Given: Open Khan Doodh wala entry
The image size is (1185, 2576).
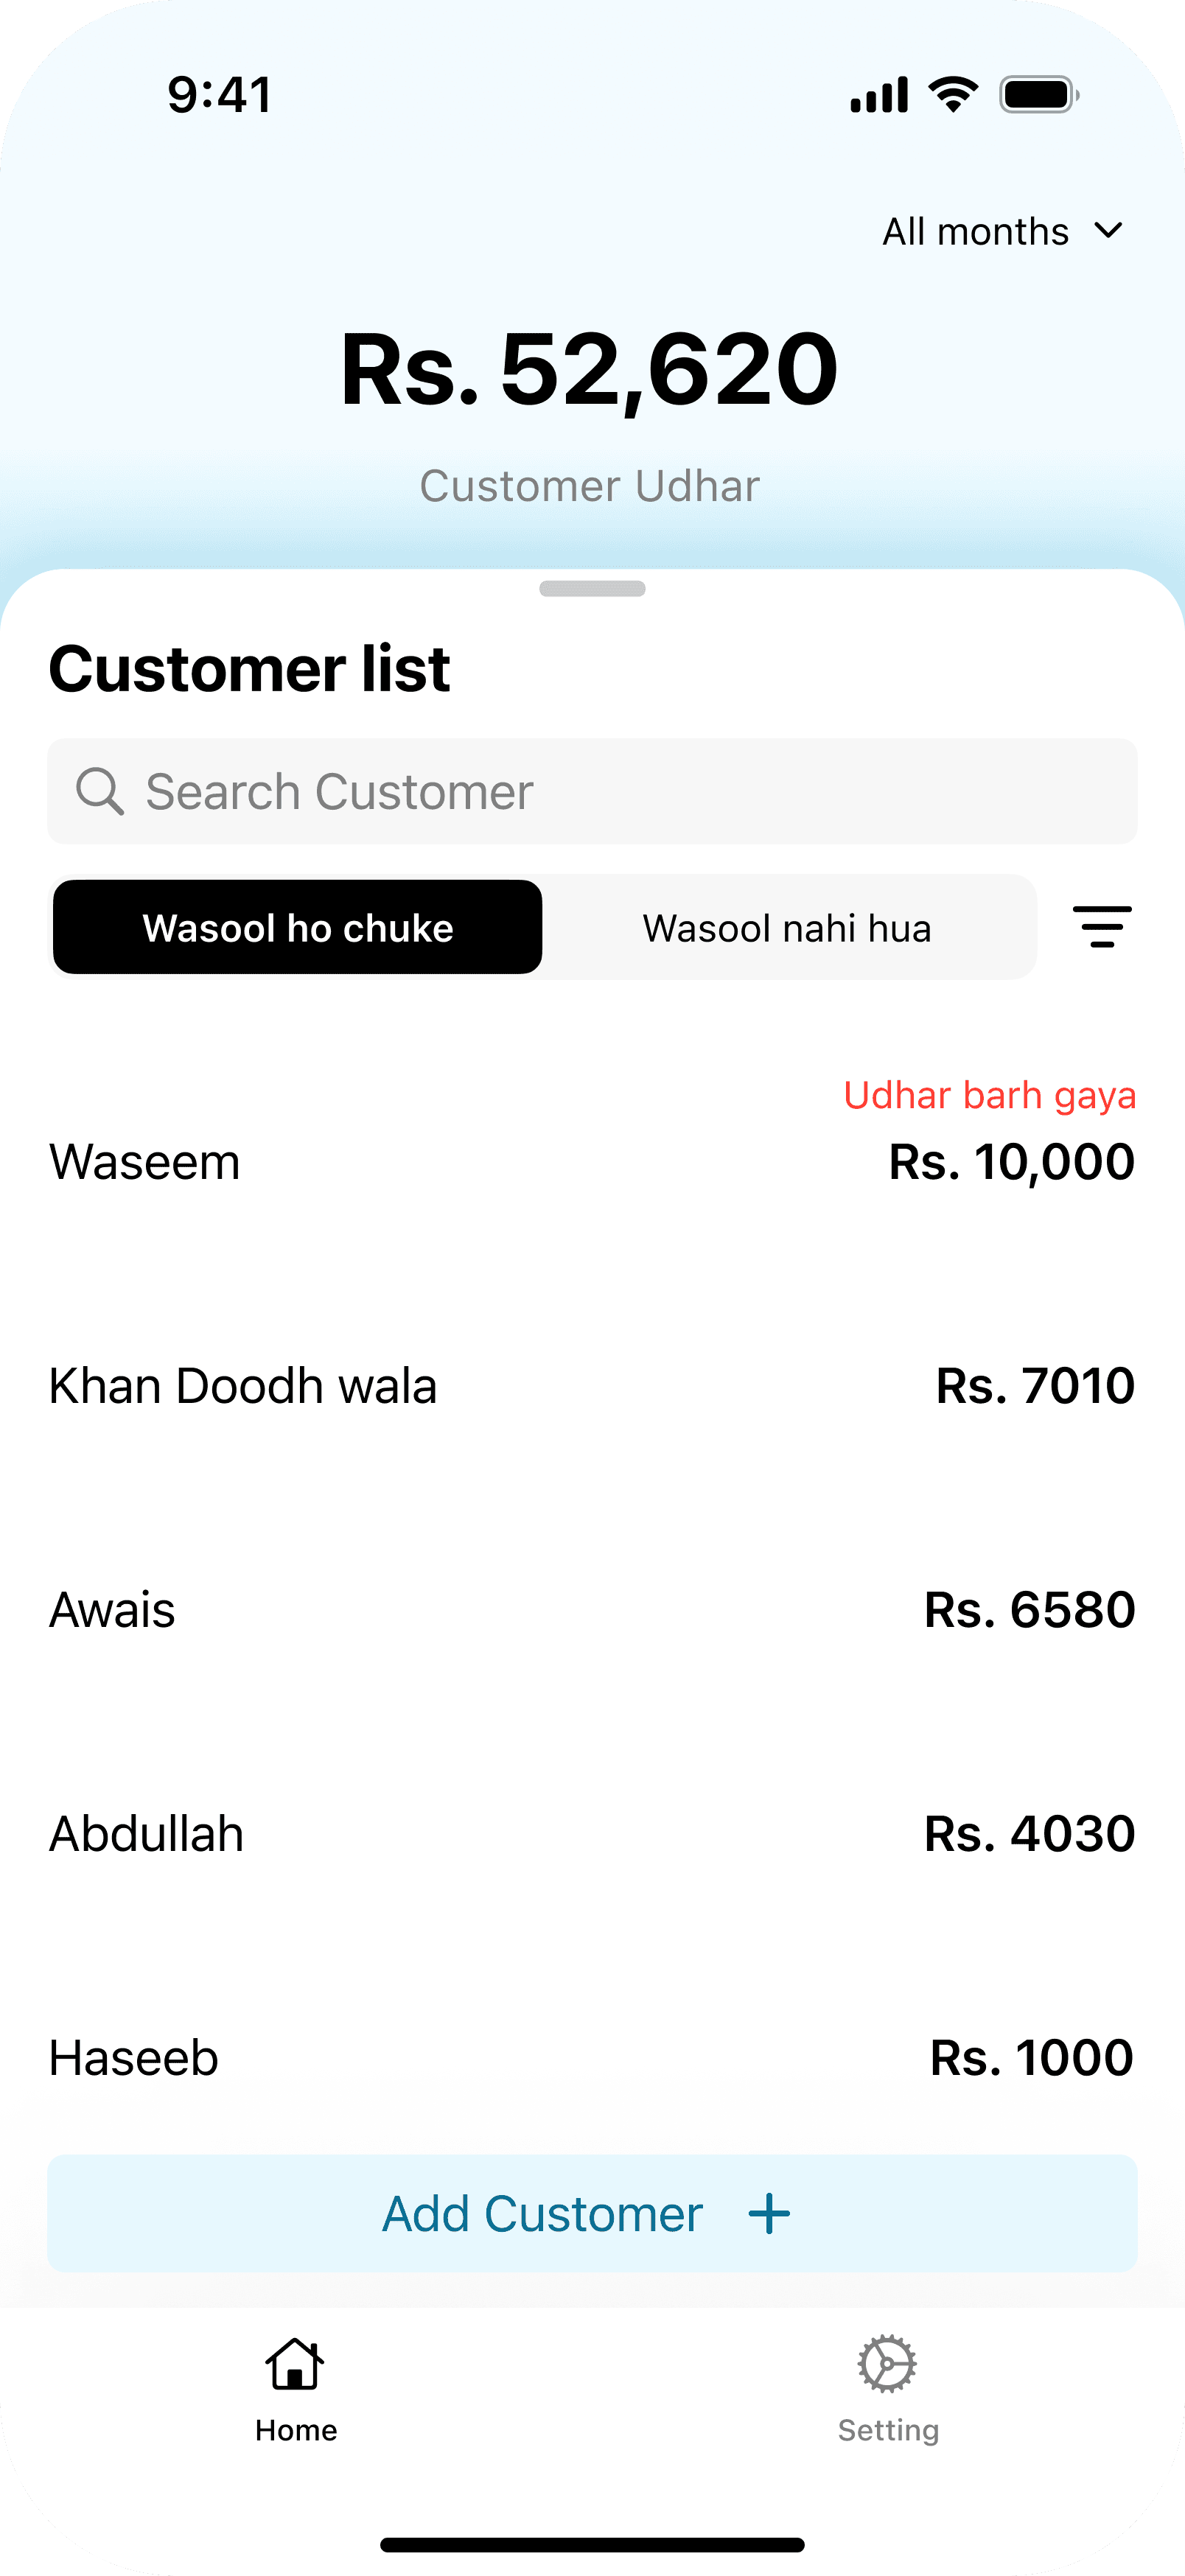Looking at the screenshot, I should pos(592,1386).
